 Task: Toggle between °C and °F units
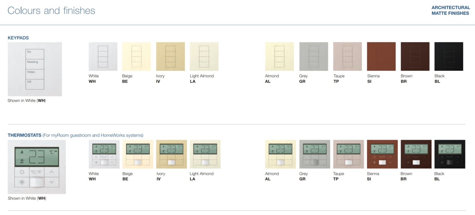[x=36, y=172]
